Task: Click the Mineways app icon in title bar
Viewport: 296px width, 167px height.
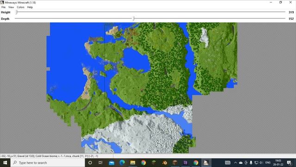Action: [x=2, y=2]
